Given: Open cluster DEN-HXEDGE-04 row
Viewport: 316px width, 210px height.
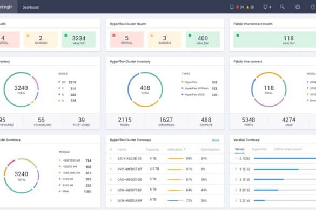Looking at the screenshot, I should [x=165, y=200].
